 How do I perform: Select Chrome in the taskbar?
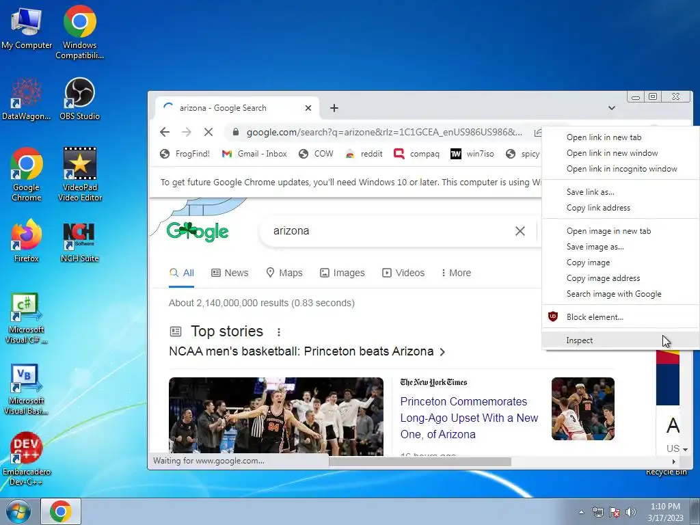61,511
